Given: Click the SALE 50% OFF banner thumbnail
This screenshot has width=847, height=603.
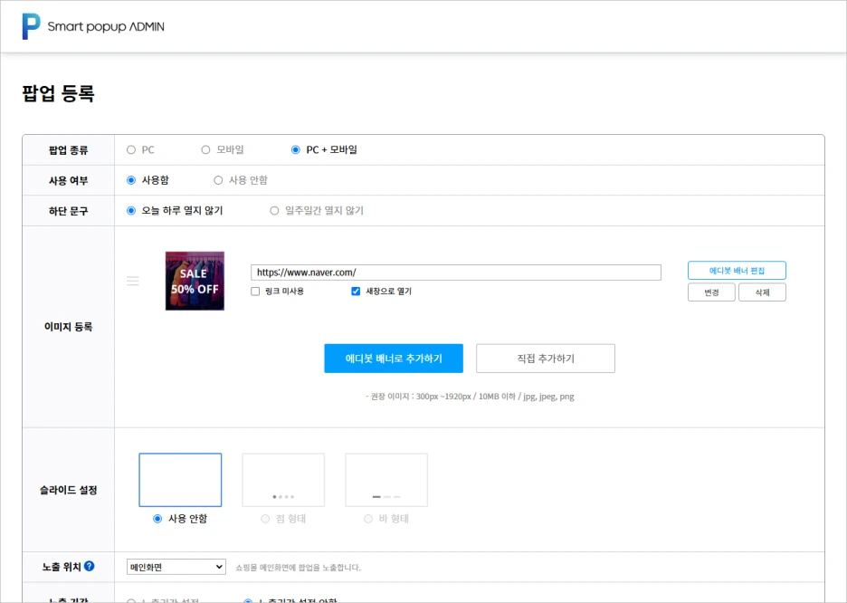Looking at the screenshot, I should (195, 281).
